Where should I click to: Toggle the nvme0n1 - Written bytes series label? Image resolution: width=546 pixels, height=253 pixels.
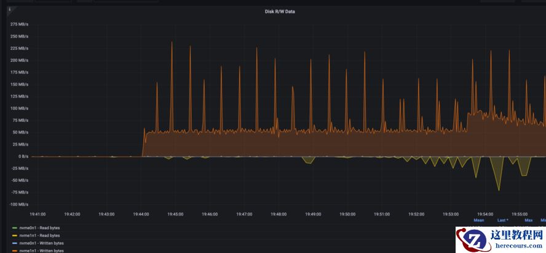(x=41, y=243)
